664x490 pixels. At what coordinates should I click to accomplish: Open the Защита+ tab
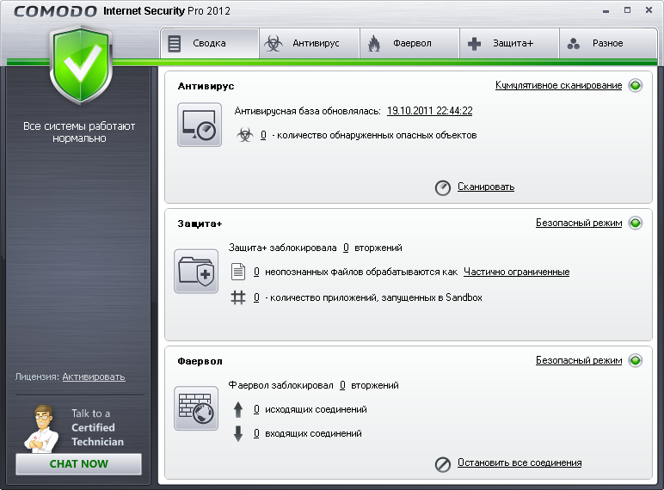point(509,43)
